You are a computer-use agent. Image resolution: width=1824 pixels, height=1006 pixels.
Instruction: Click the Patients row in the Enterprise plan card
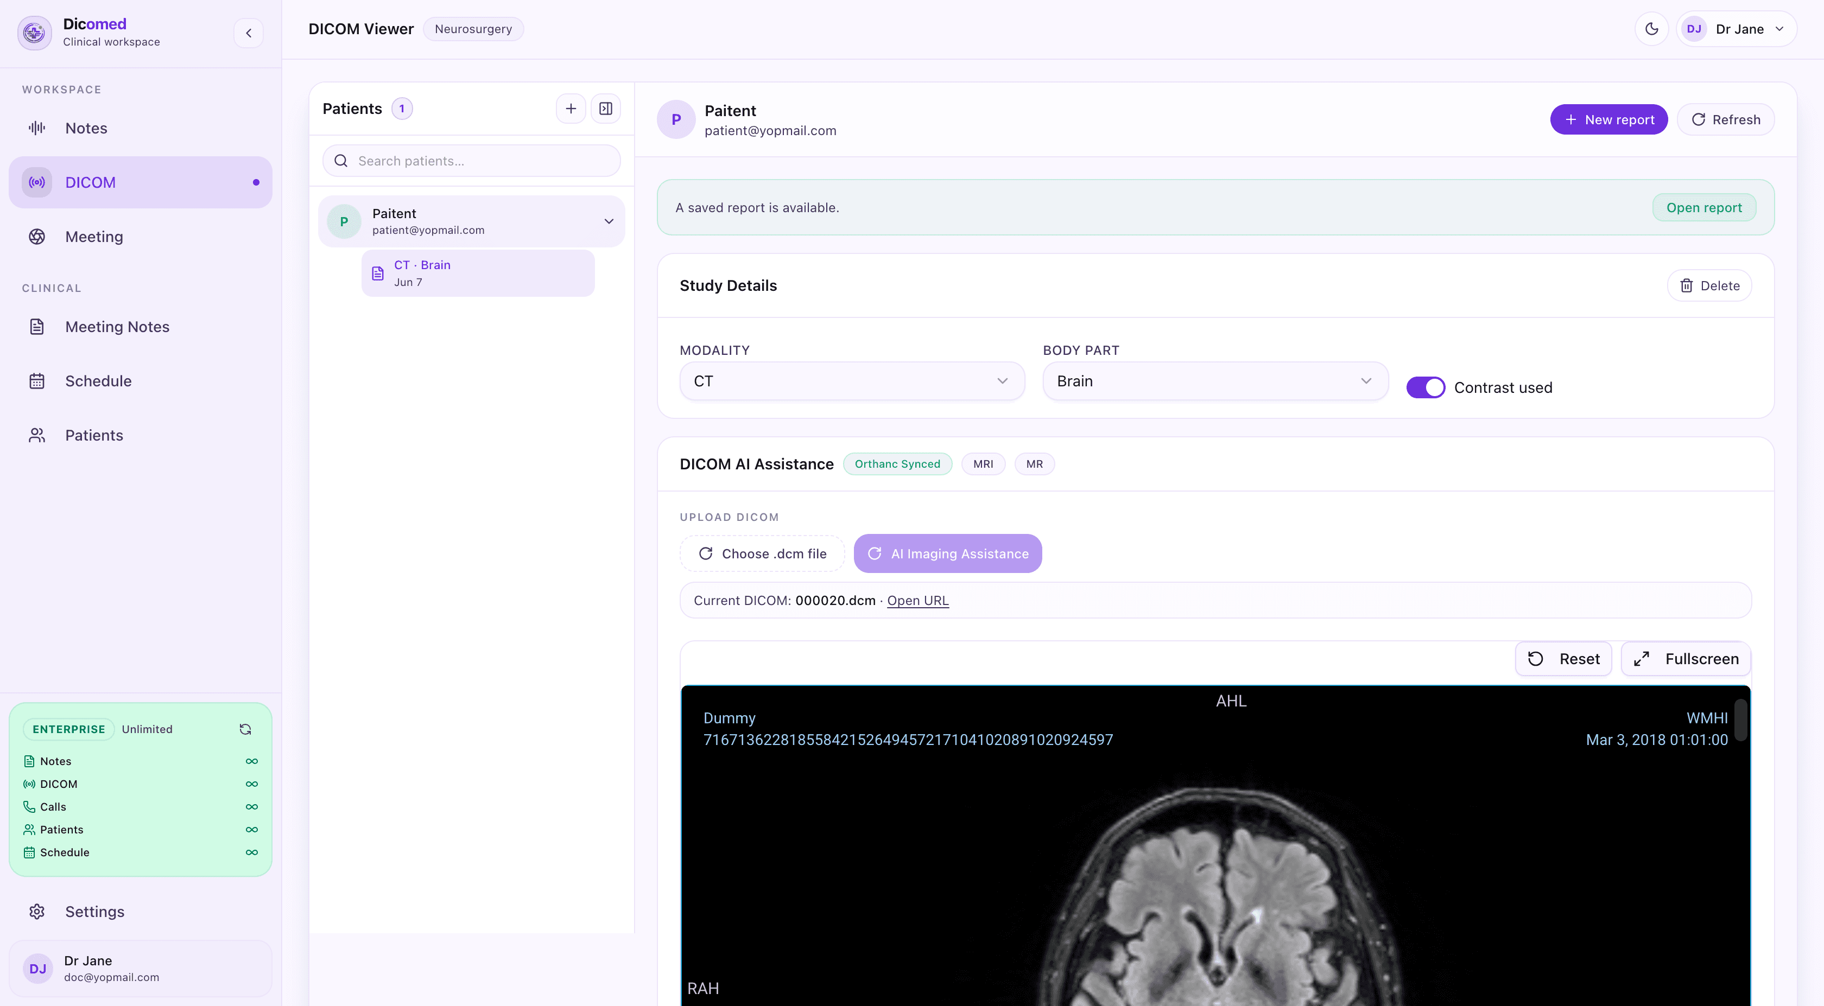(x=140, y=829)
